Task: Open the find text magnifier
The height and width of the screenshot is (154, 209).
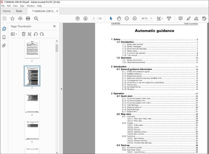Action: [x=36, y=19]
